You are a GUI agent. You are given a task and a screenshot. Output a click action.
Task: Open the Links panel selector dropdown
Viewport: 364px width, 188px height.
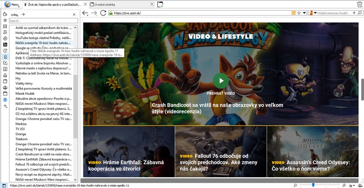[15, 15]
